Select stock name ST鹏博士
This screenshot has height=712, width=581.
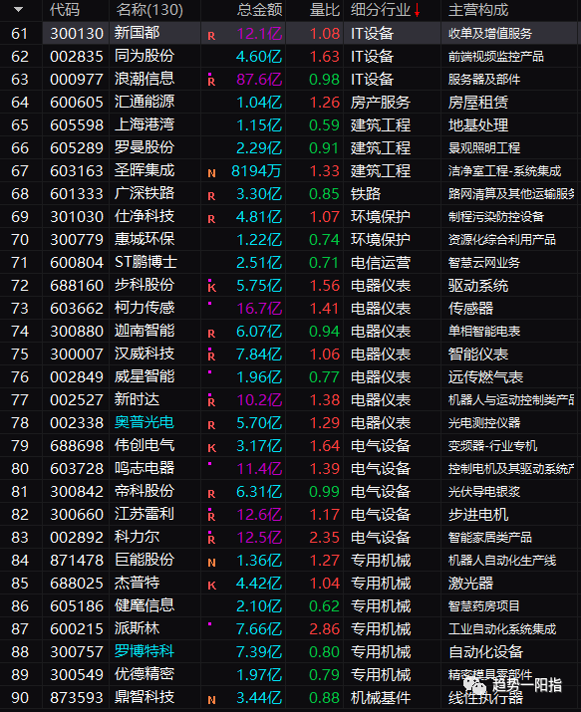145,262
